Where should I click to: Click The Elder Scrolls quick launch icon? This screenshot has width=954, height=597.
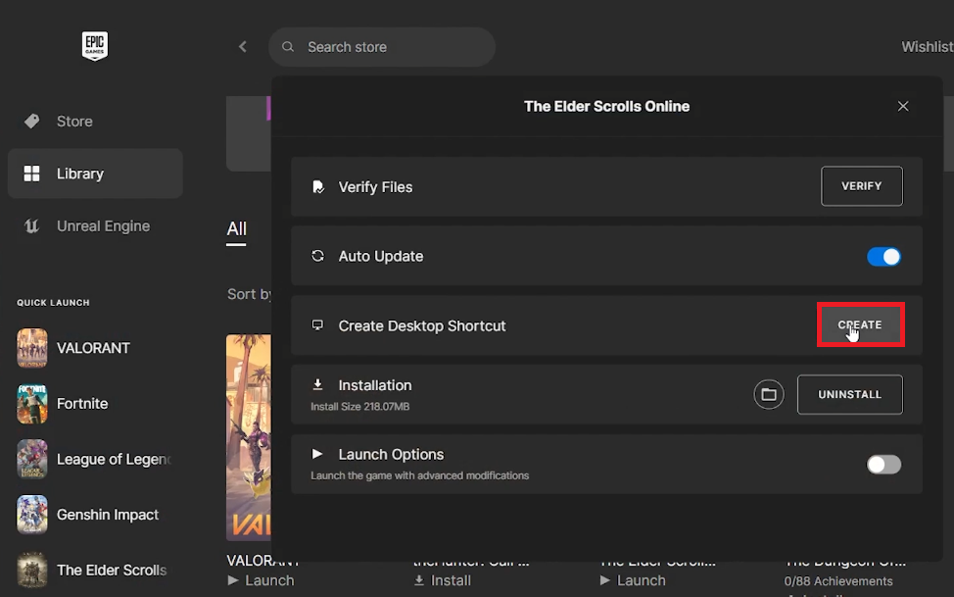[31, 571]
